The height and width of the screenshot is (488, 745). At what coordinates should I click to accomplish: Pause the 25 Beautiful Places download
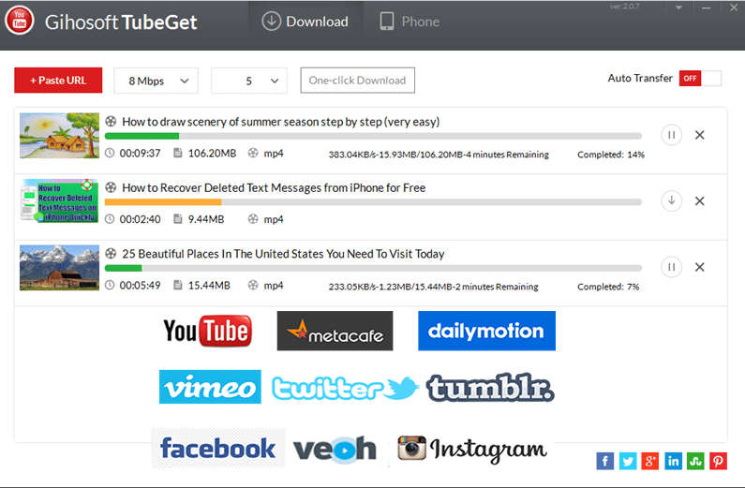pos(671,267)
